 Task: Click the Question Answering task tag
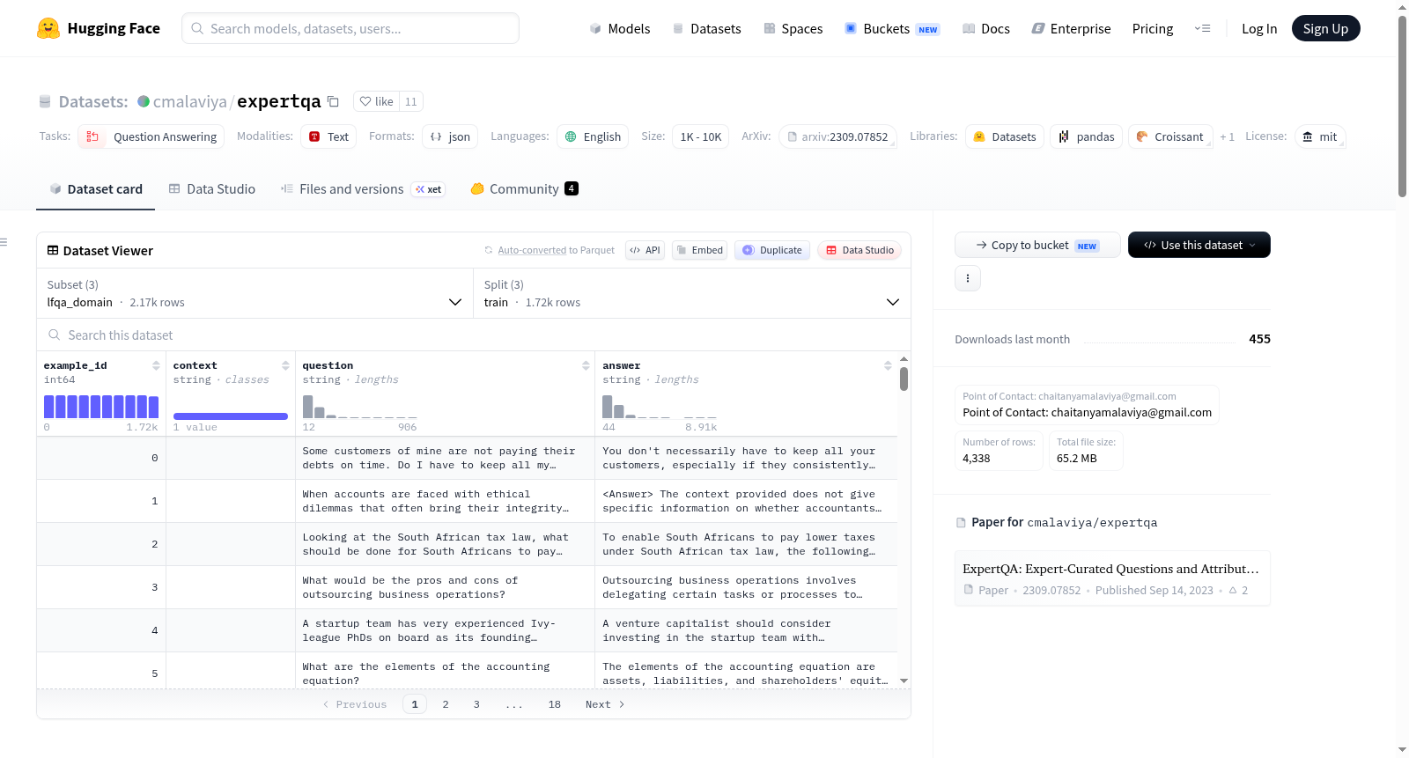(x=151, y=136)
